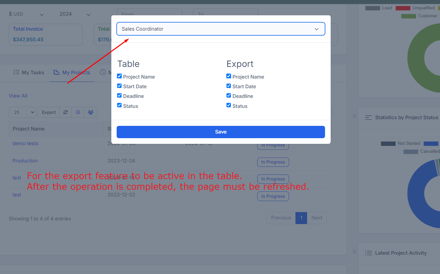
Task: Open the Sales Coordinator role dropdown
Action: 221,29
